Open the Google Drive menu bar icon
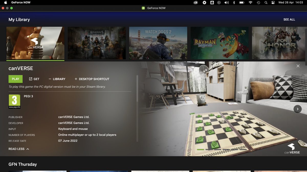This screenshot has width=307, height=172. coord(212,3)
